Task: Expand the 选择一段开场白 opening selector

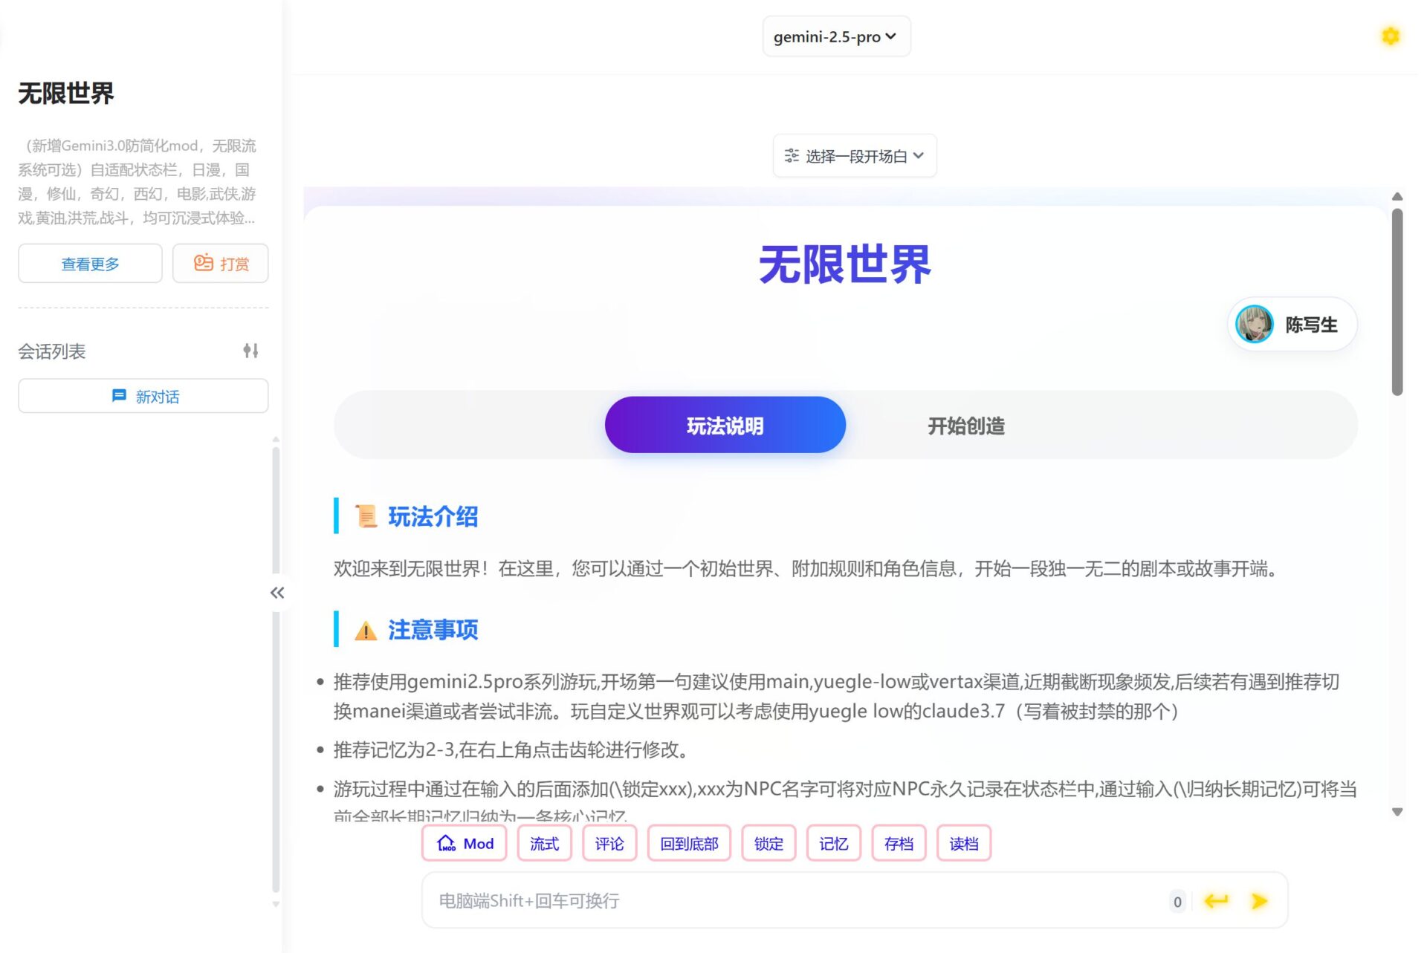Action: click(854, 155)
